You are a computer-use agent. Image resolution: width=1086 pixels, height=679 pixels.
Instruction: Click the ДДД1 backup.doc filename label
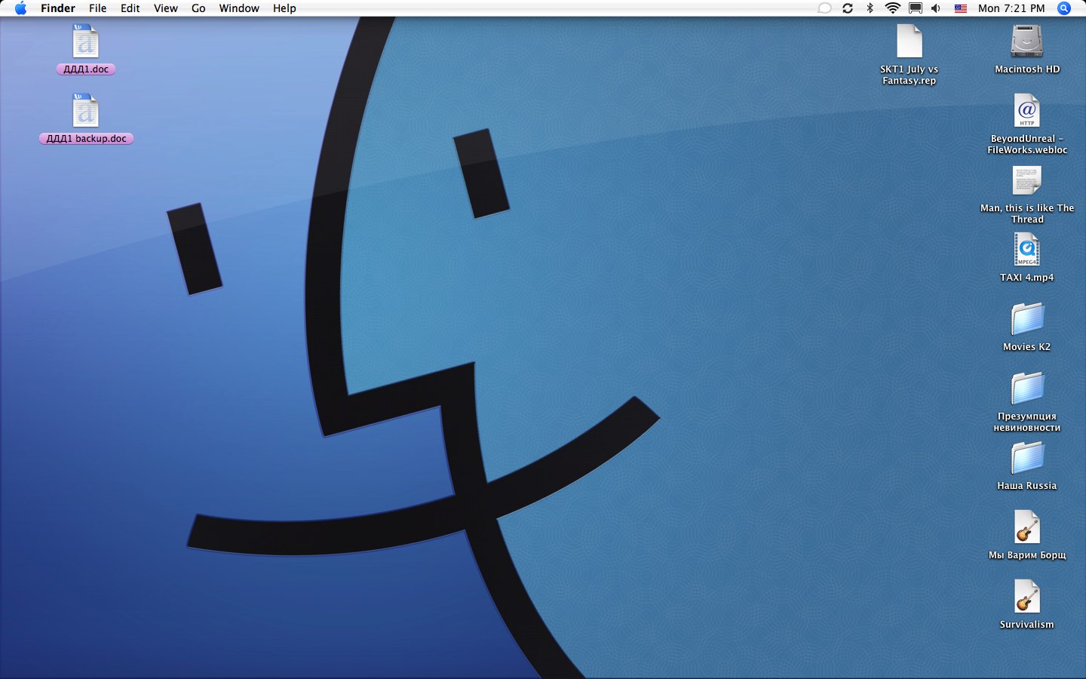tap(86, 138)
